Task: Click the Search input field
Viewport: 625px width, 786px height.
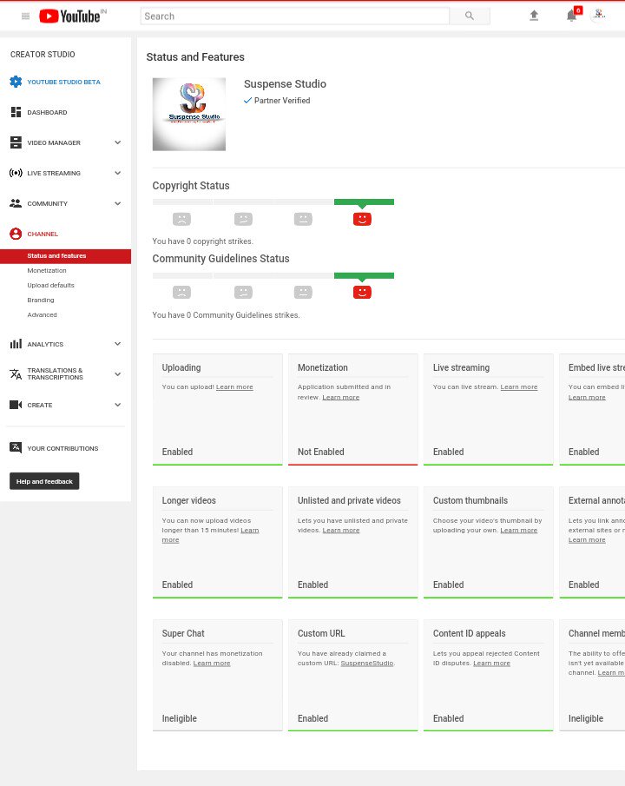Action: click(x=295, y=16)
